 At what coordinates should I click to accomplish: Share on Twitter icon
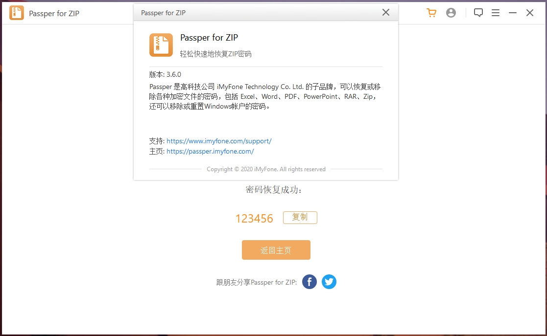(329, 282)
